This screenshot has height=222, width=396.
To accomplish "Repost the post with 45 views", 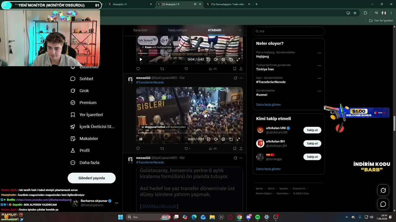I will (x=162, y=69).
